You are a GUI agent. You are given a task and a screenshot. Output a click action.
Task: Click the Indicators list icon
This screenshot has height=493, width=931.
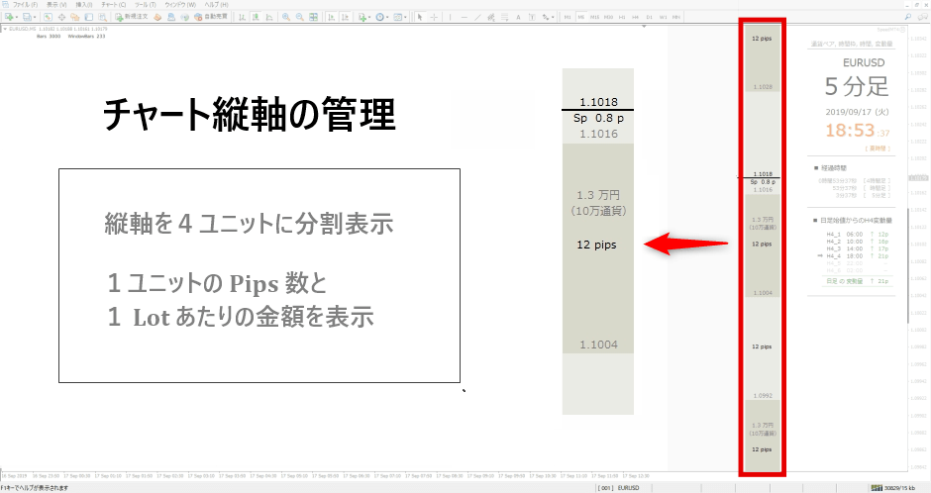pos(362,17)
